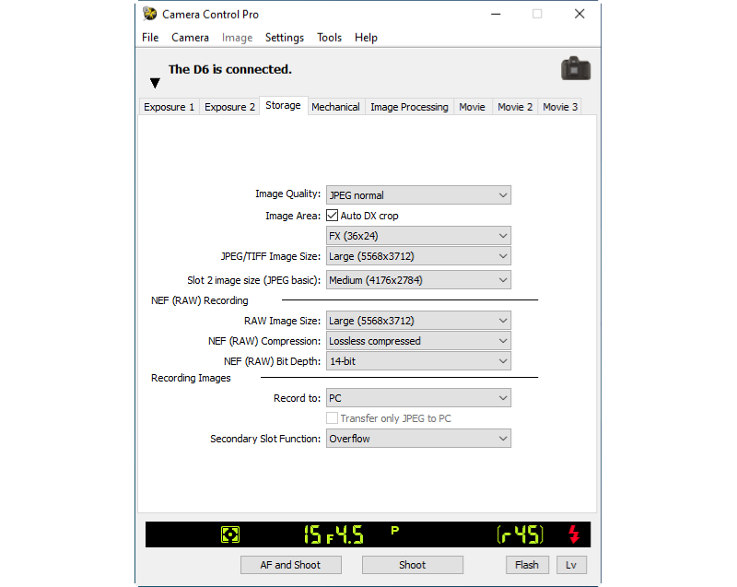Open the Image Quality dropdown
The width and height of the screenshot is (737, 587).
point(418,195)
